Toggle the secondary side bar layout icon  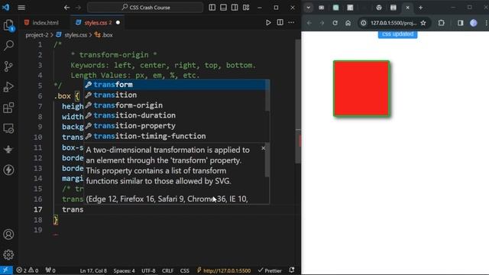(x=235, y=7)
